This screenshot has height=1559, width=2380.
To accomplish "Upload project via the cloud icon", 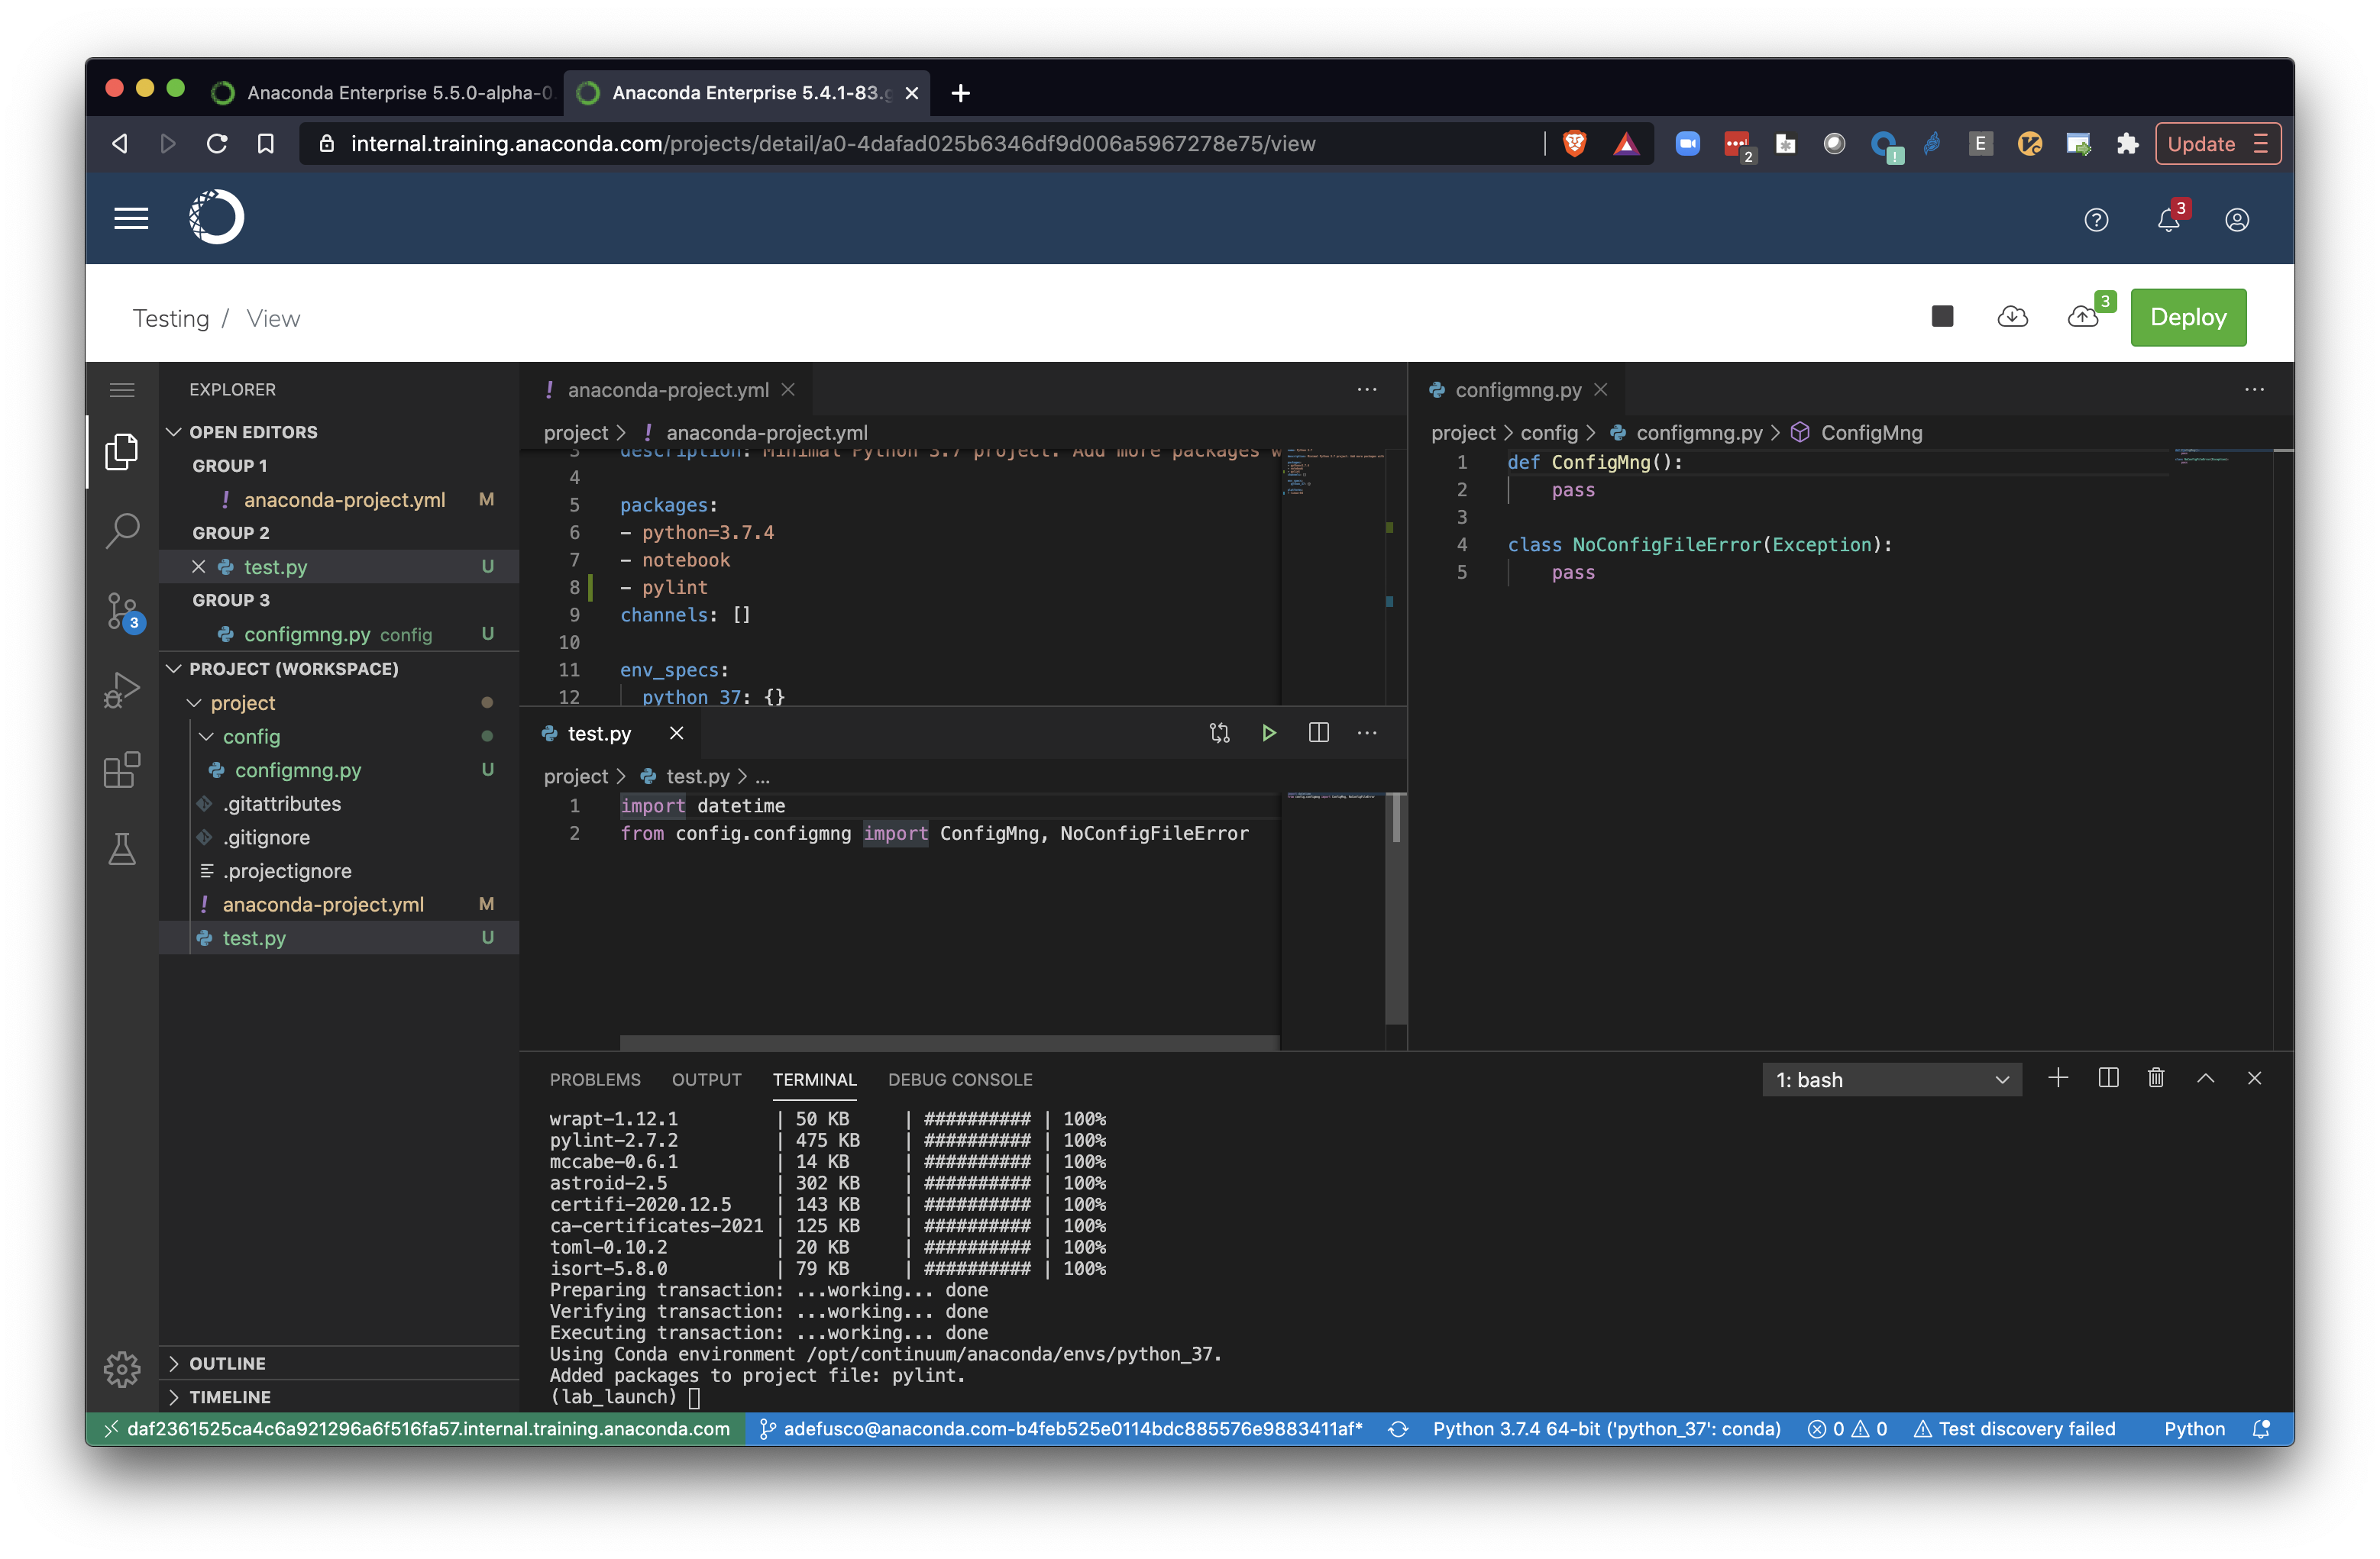I will [2085, 316].
